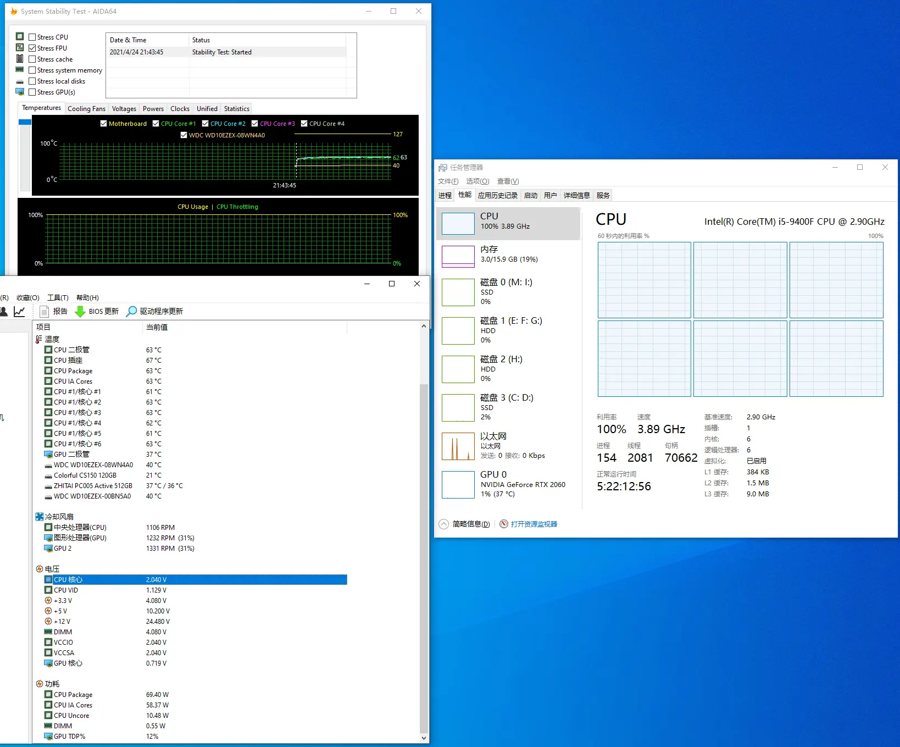The image size is (900, 747).
Task: Select 磁盘 1 (E: F: G:) HDD graph
Action: pyautogui.click(x=458, y=331)
